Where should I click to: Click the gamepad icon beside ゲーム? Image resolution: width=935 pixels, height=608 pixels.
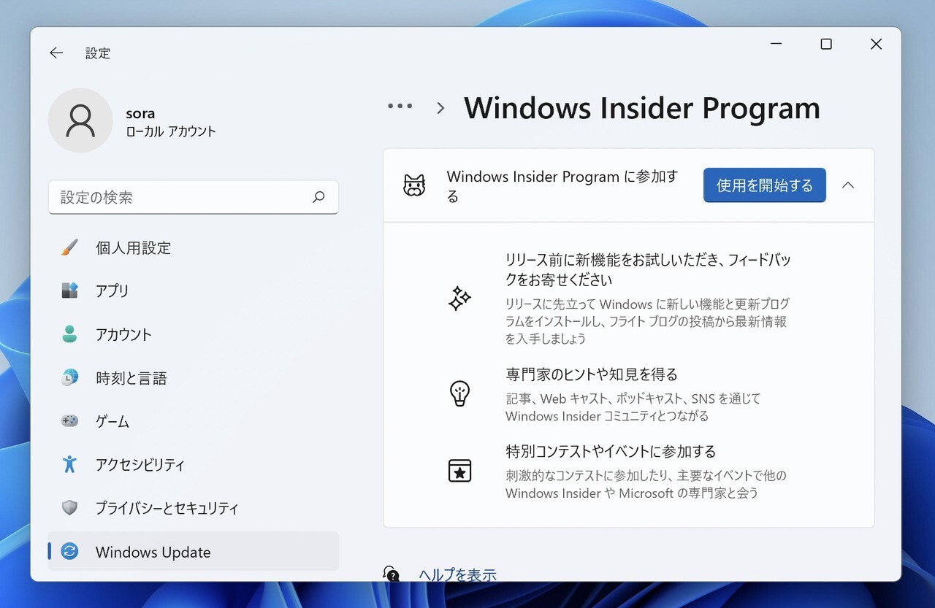pos(69,421)
